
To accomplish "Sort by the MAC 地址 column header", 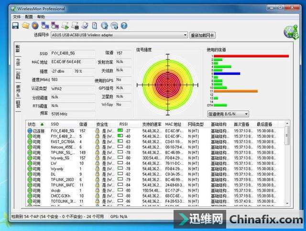I will (173, 124).
